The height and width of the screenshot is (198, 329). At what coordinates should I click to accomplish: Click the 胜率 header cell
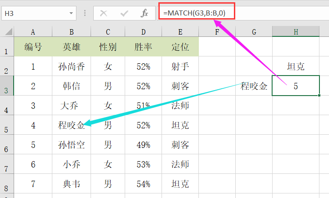pos(143,46)
